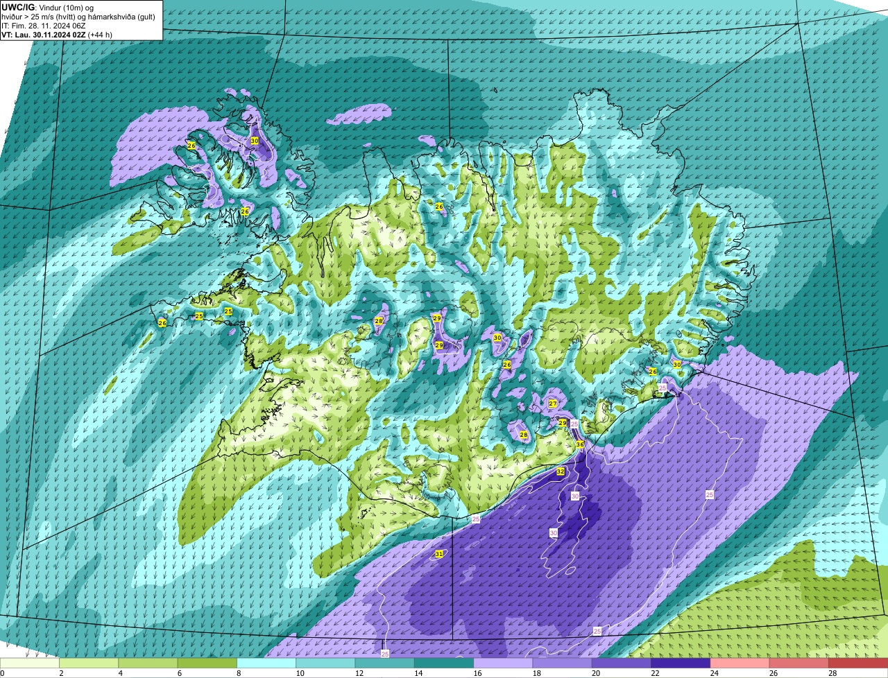
Task: Click the legend scale value "10"
Action: (x=299, y=673)
